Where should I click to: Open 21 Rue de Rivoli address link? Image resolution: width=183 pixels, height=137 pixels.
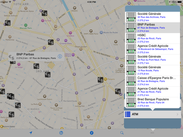[149, 92]
